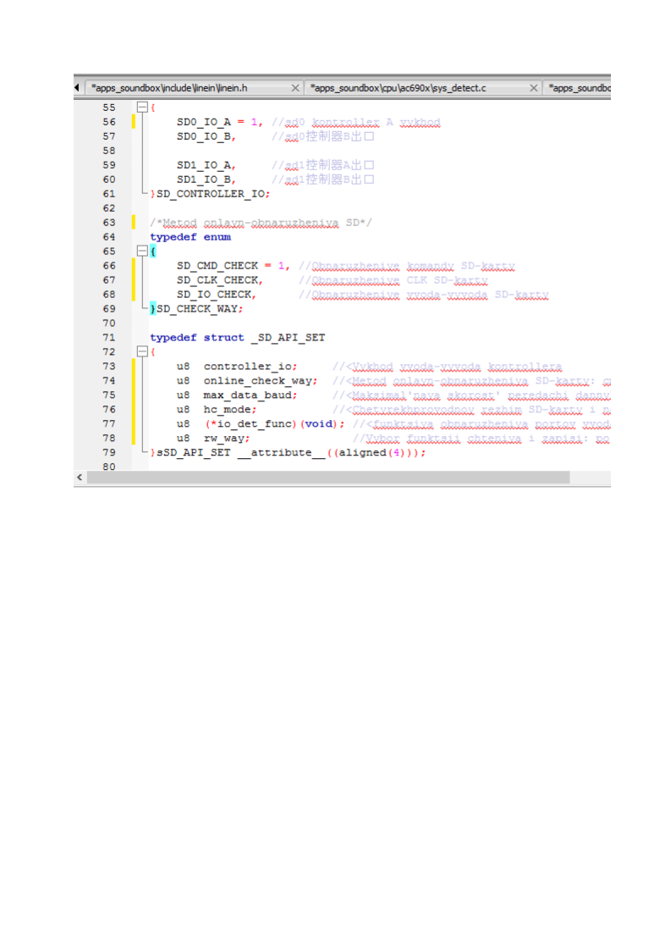Click the horizontal scrollbar left arrow
Image resolution: width=671 pixels, height=950 pixels.
click(80, 478)
